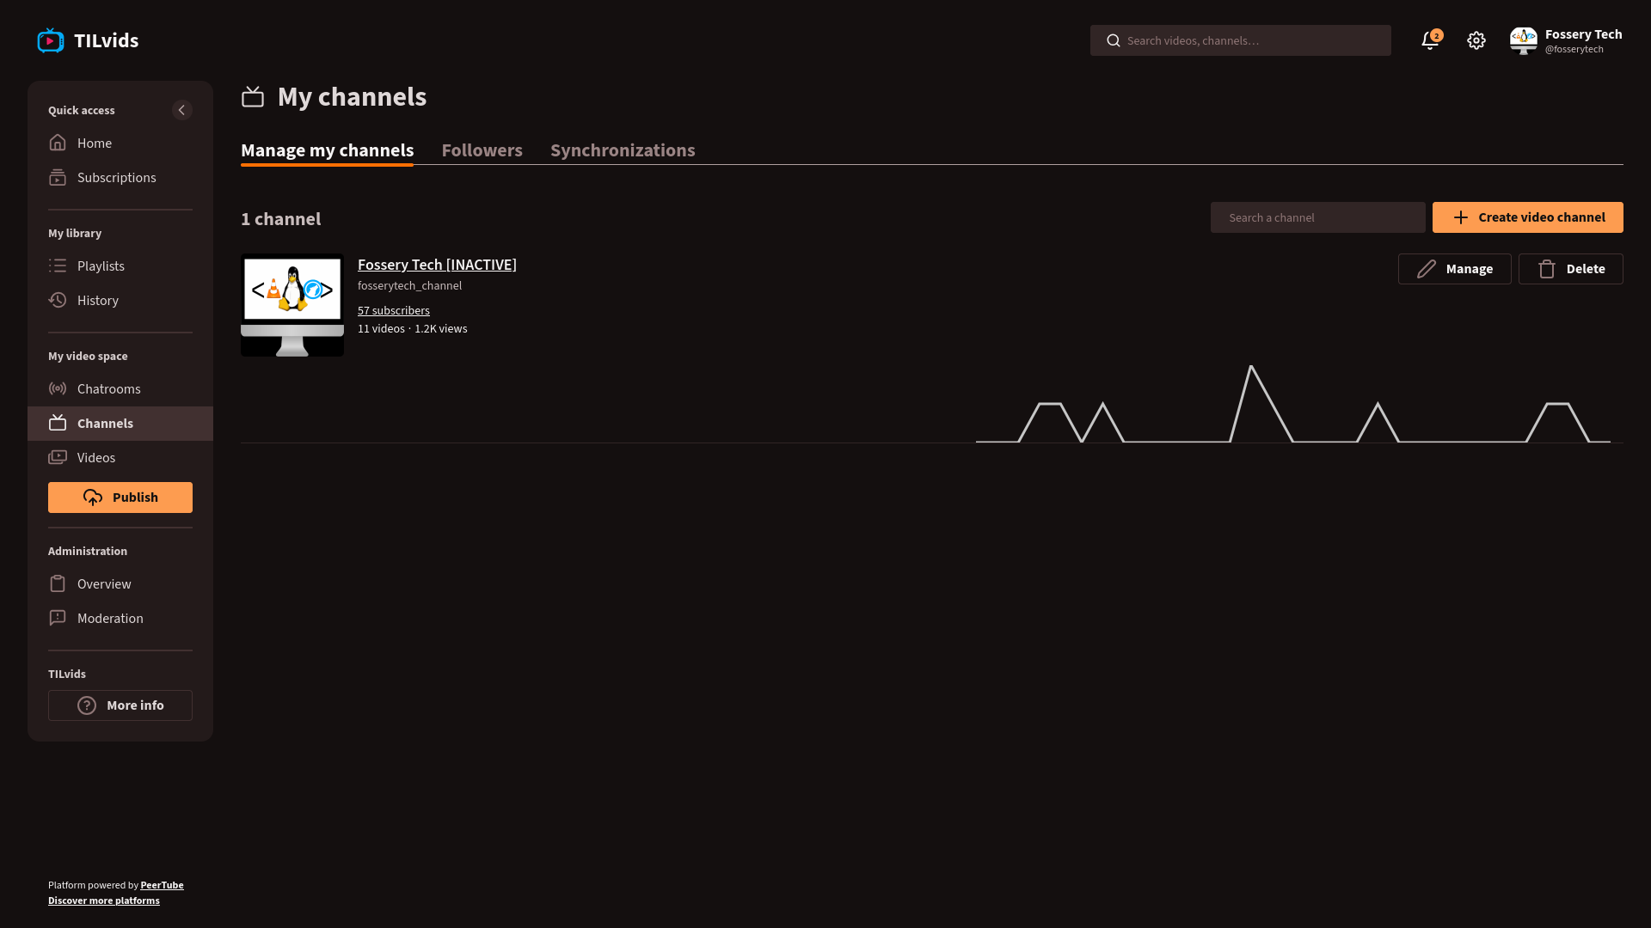Click the search magnifier icon
Screen dimensions: 1651x928
pos(1114,40)
